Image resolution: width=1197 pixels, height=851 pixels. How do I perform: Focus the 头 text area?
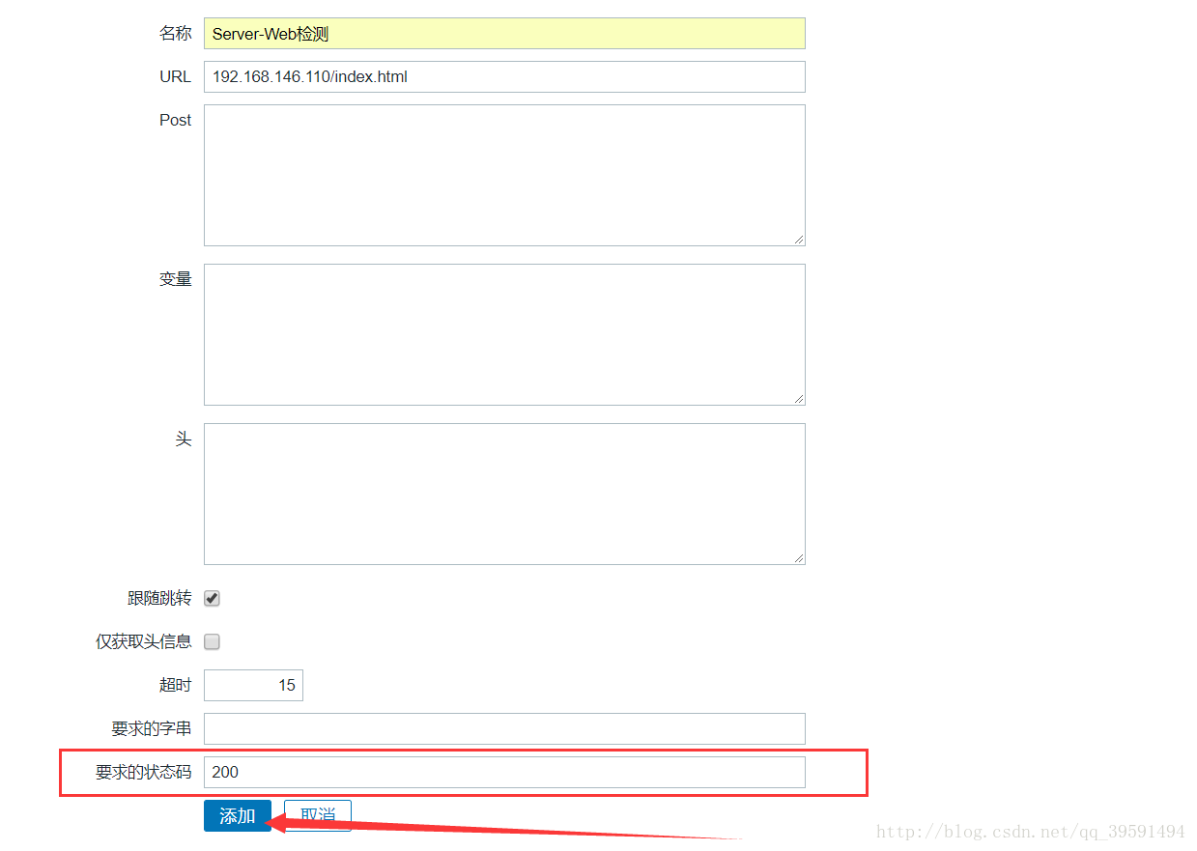(503, 494)
